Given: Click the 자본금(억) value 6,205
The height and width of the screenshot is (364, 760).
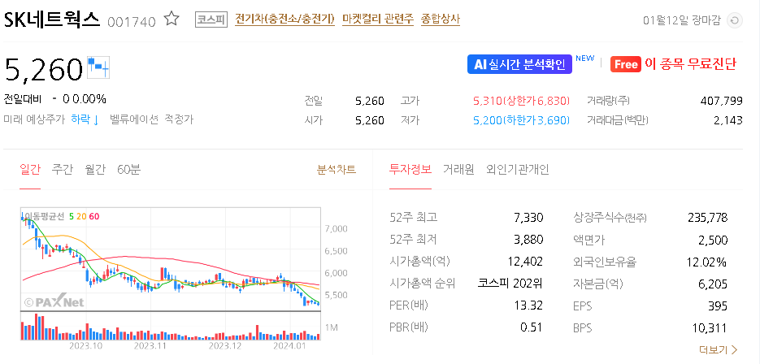Looking at the screenshot, I should click(714, 284).
